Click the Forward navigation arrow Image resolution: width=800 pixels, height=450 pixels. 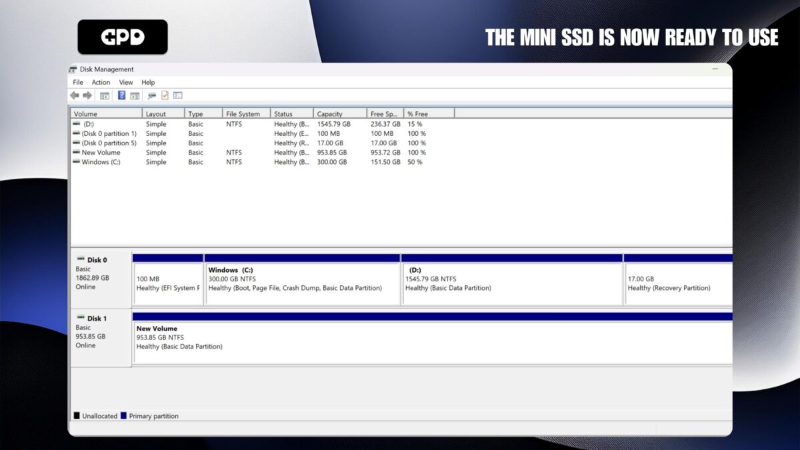[x=87, y=95]
